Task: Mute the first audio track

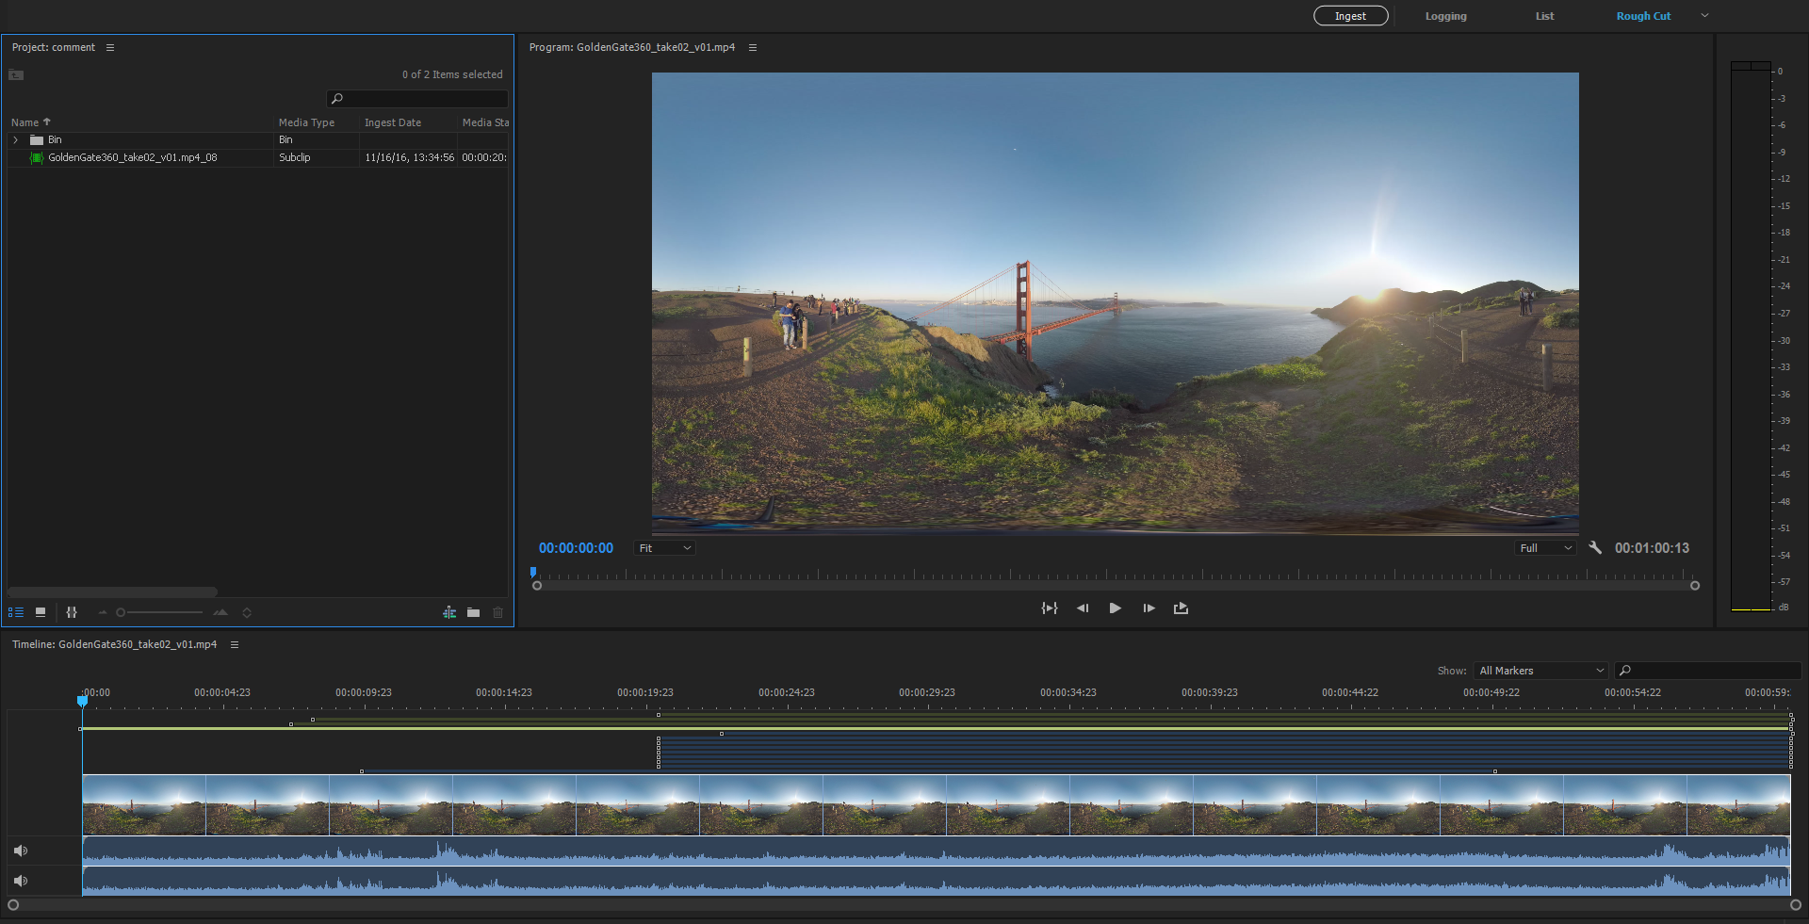Action: (x=20, y=850)
